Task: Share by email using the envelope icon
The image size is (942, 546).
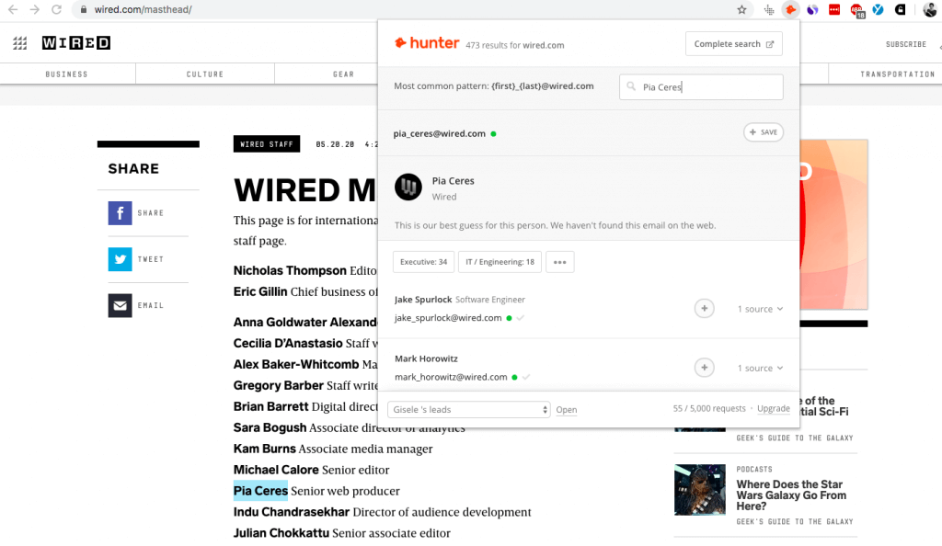Action: [121, 305]
